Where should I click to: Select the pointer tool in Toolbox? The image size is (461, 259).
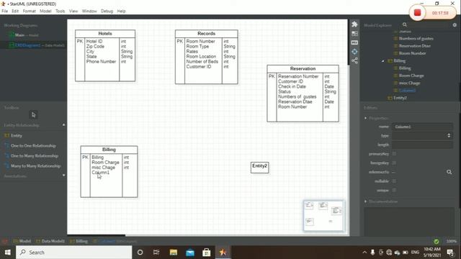pos(33,115)
